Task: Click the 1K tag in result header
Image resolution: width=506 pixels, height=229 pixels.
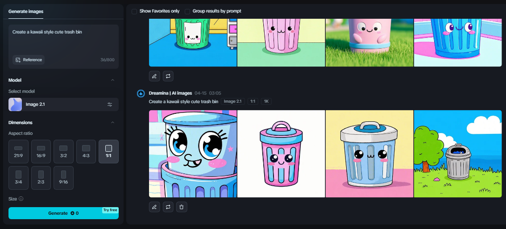Action: 266,101
